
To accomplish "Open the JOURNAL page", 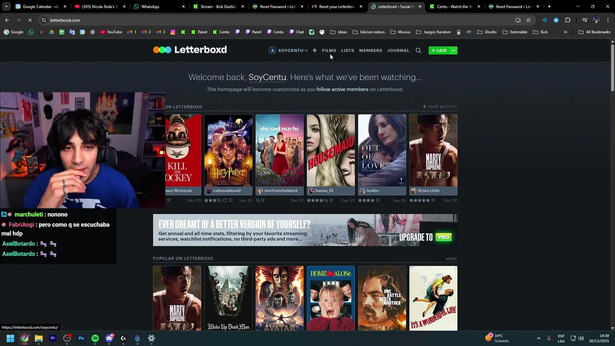I will [x=398, y=50].
